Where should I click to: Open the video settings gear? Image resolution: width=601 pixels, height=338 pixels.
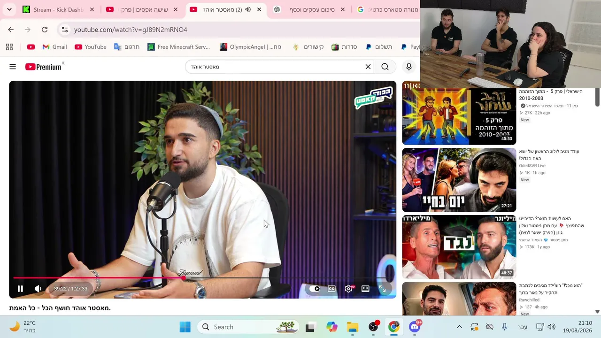coord(348,289)
